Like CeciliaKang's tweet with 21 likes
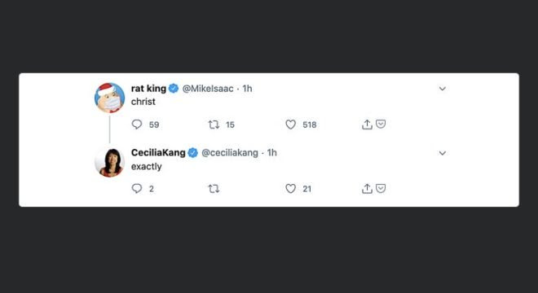Viewport: 538px width, 293px height. point(291,189)
